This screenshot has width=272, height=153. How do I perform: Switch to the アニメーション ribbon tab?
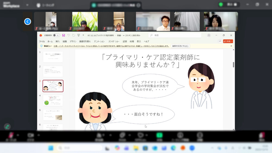[99, 41]
